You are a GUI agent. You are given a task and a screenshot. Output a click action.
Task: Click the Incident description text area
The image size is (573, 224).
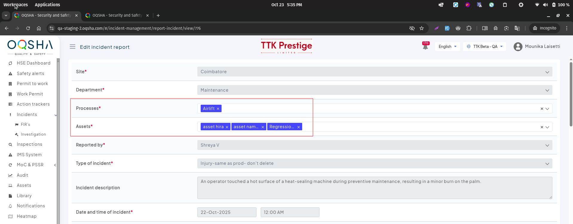pos(374,188)
